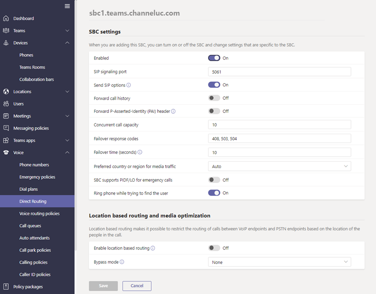This screenshot has height=294, width=376.
Task: Toggle Forward P-Asserted-Identity (PAI) header on
Action: 214,111
